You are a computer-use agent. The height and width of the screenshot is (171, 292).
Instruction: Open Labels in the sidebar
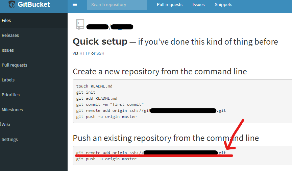click(x=34, y=80)
